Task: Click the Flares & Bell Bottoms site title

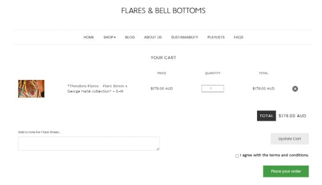Action: (163, 11)
